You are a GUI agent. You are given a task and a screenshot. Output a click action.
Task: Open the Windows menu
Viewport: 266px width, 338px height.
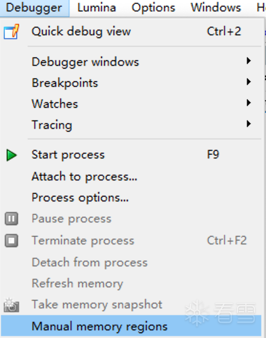coord(216,8)
